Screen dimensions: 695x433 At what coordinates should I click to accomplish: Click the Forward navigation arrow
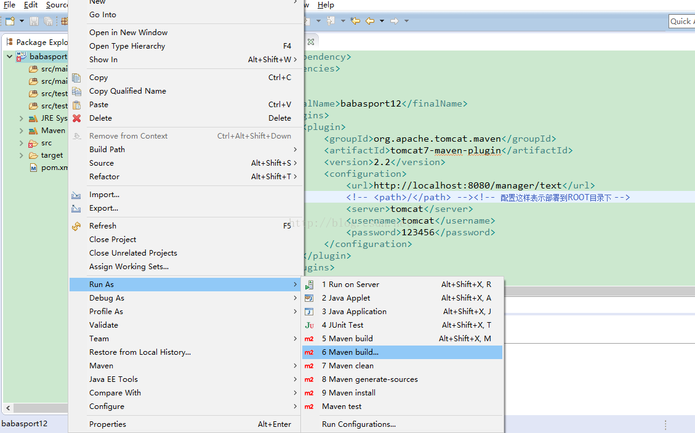pyautogui.click(x=395, y=20)
